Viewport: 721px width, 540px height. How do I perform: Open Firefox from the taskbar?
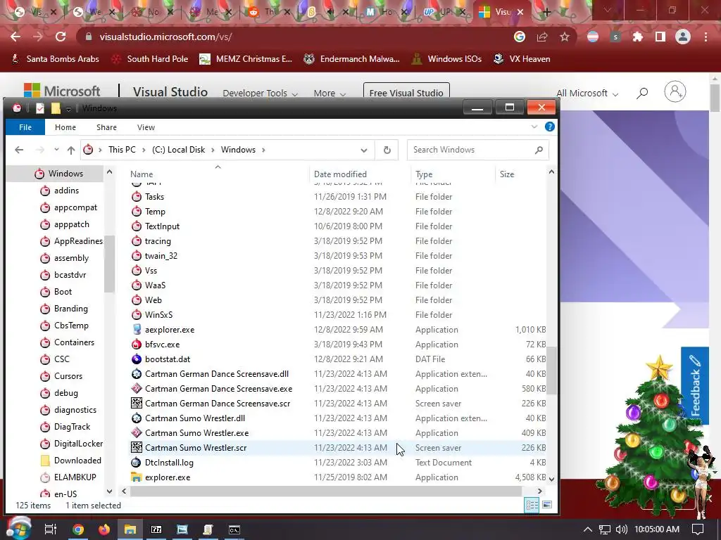(104, 529)
